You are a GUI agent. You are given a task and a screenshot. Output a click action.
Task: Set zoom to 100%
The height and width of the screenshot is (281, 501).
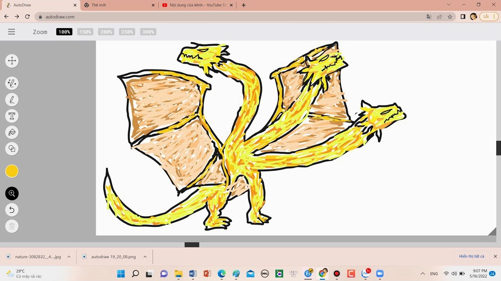(x=64, y=32)
